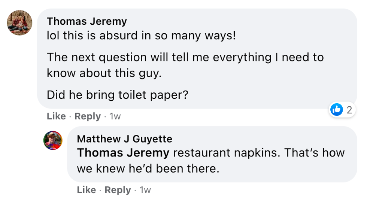Reply to Matthew J Guyette's reply
Screen dimensions: 367x198
(118, 190)
